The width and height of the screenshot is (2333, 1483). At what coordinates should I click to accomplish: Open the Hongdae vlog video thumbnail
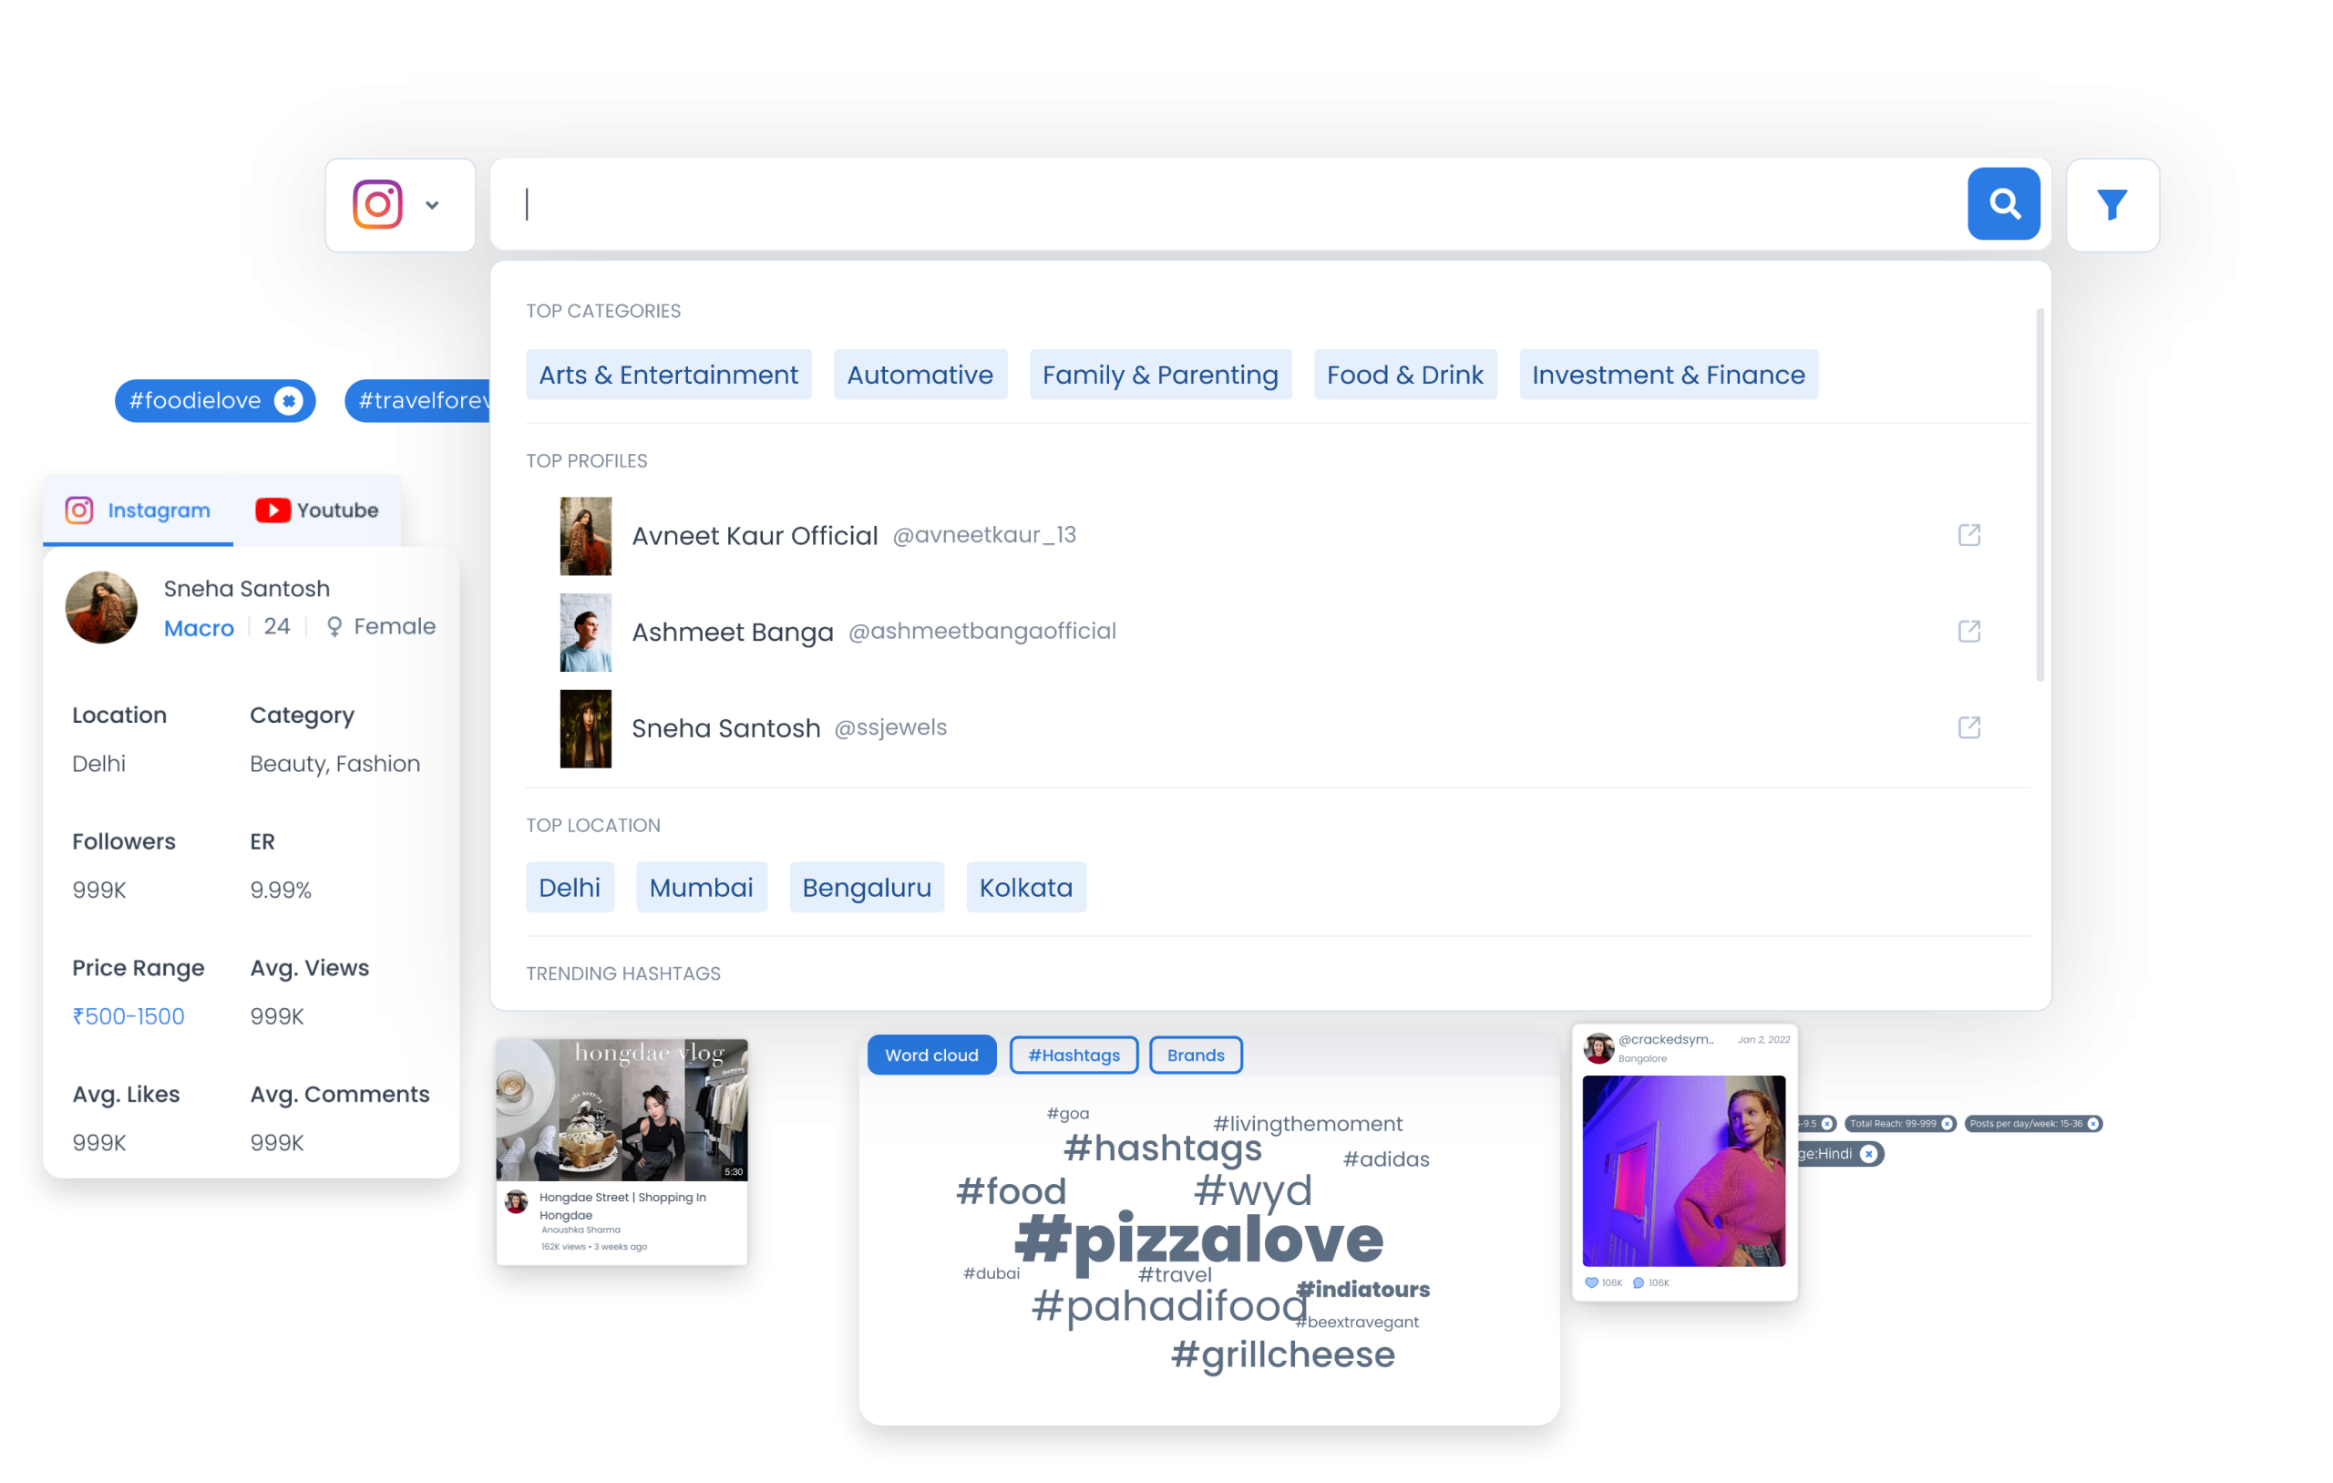pos(621,1110)
